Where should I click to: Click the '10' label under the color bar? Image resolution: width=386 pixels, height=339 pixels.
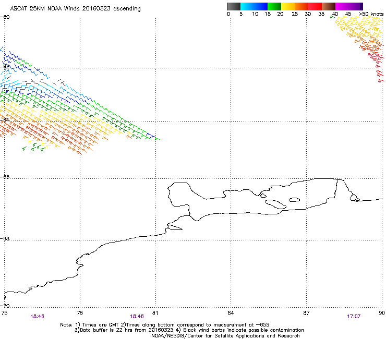255,14
